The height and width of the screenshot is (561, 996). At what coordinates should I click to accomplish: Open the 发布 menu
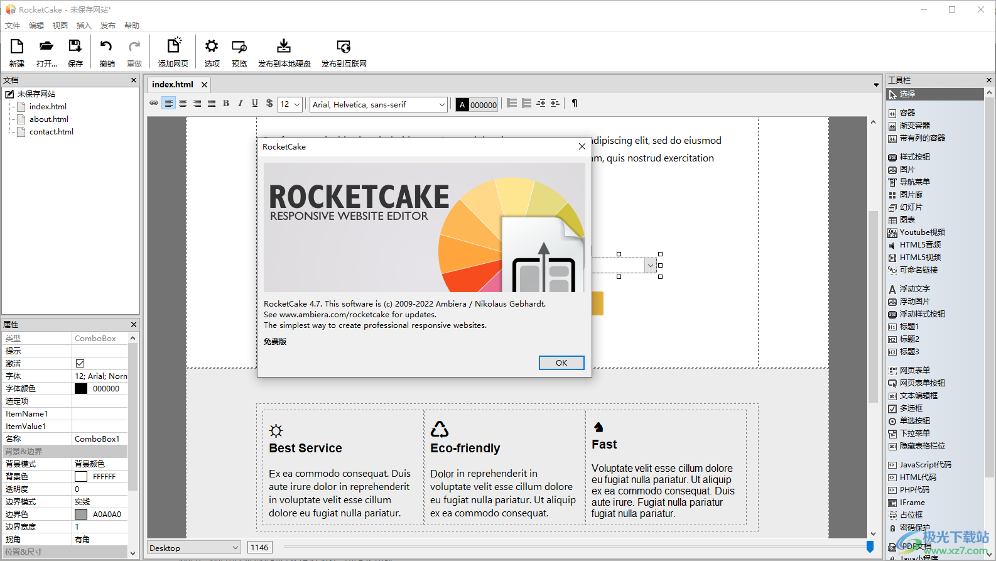click(x=108, y=26)
